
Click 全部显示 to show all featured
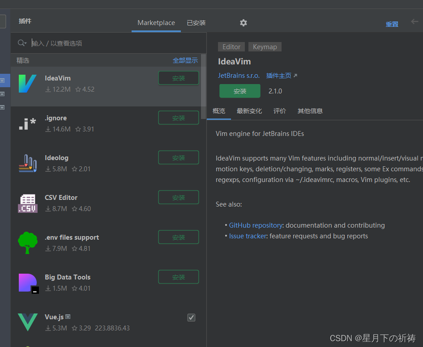tap(185, 60)
